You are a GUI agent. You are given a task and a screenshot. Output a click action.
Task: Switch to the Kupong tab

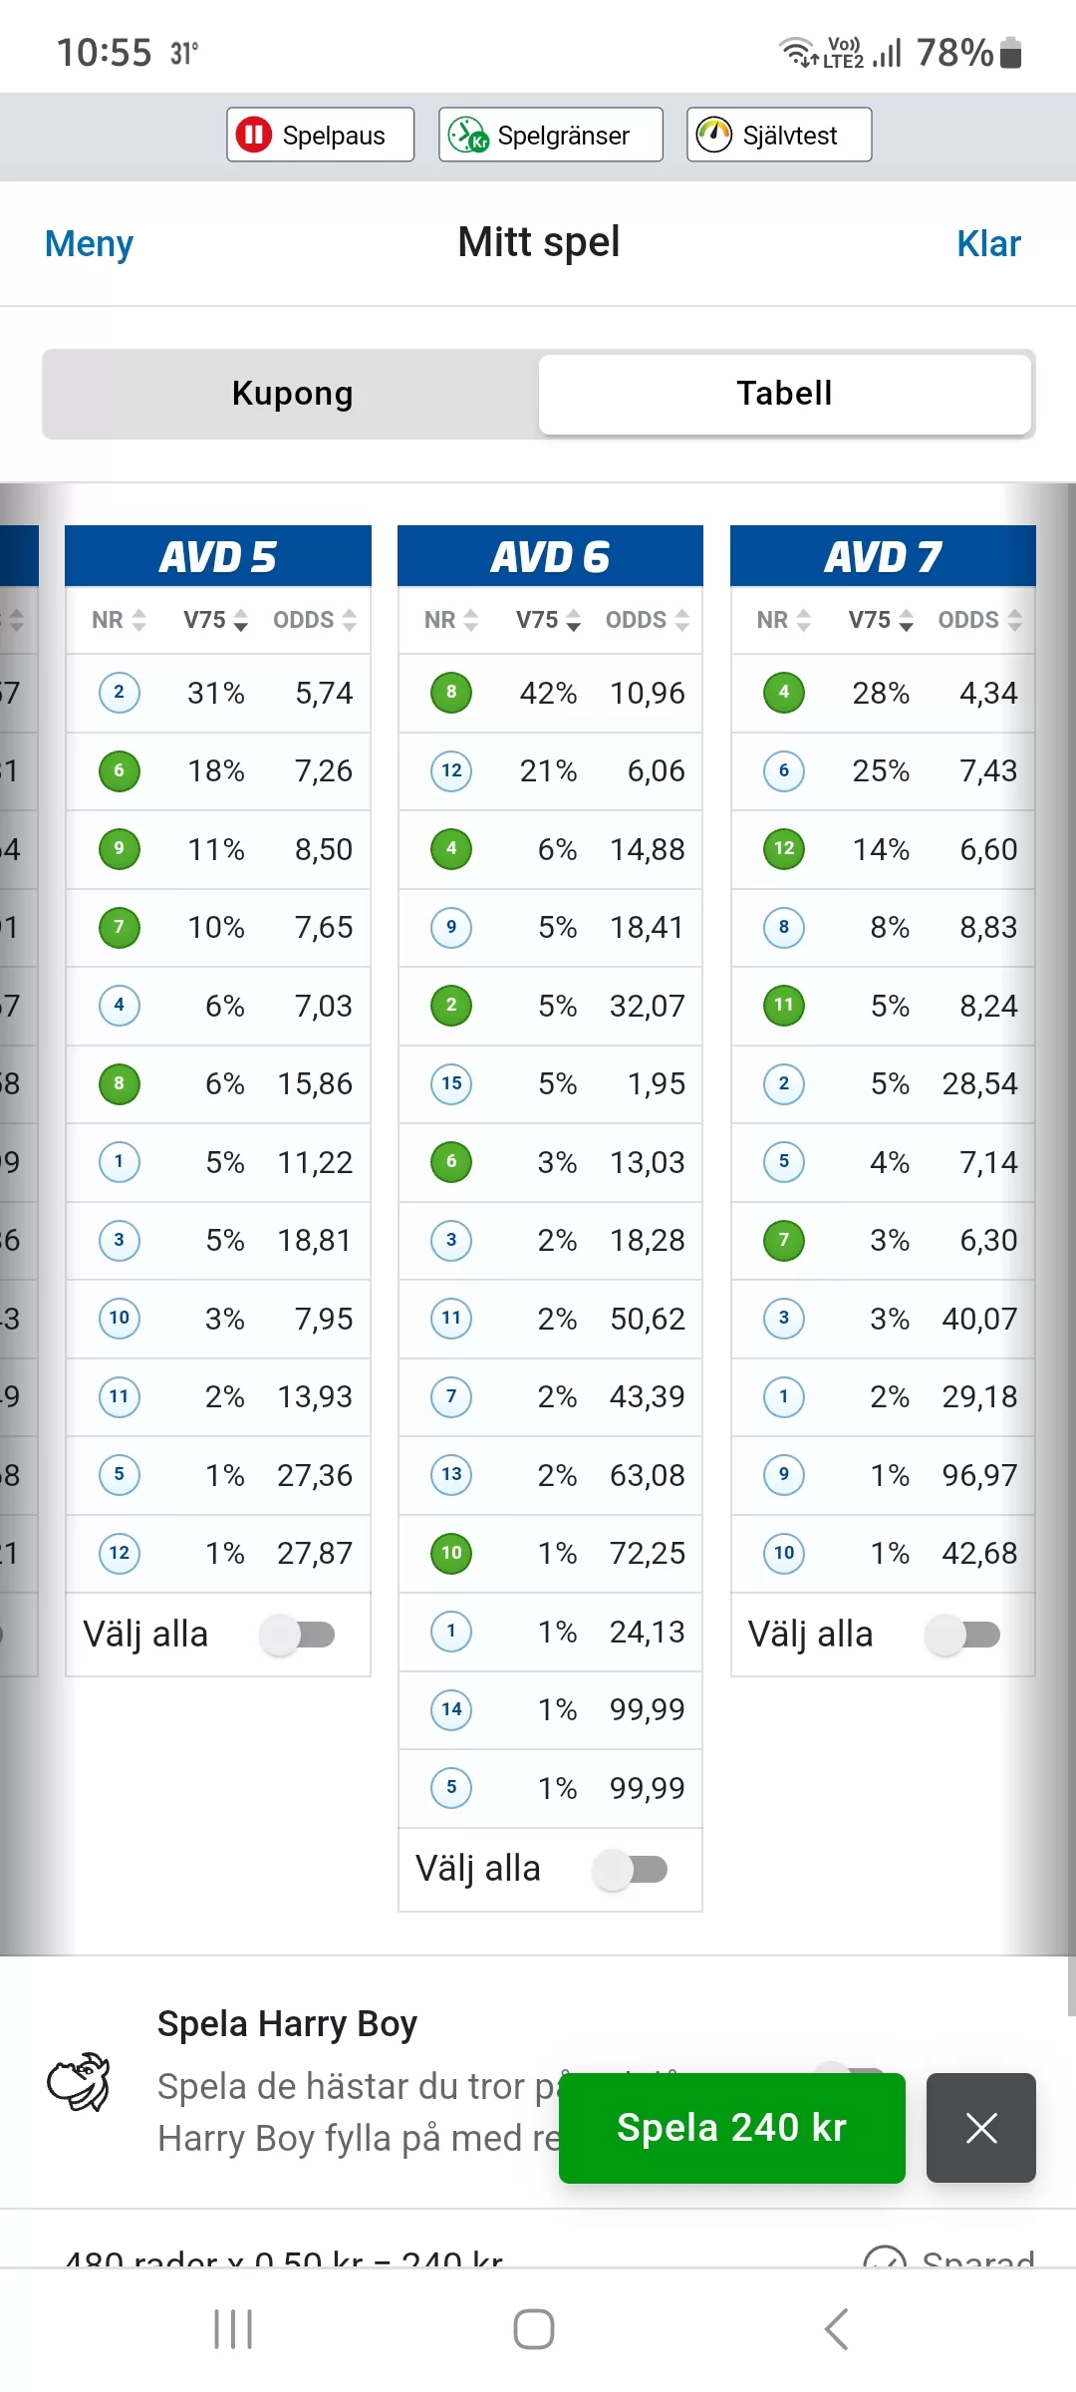coord(292,394)
